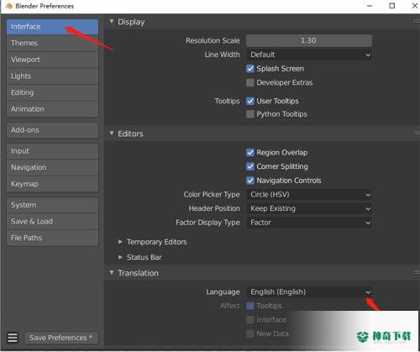
Task: Open the File Paths tab
Action: (x=53, y=238)
